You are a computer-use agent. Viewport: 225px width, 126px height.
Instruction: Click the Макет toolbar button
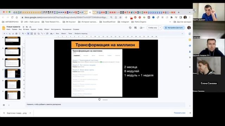tap(64, 34)
